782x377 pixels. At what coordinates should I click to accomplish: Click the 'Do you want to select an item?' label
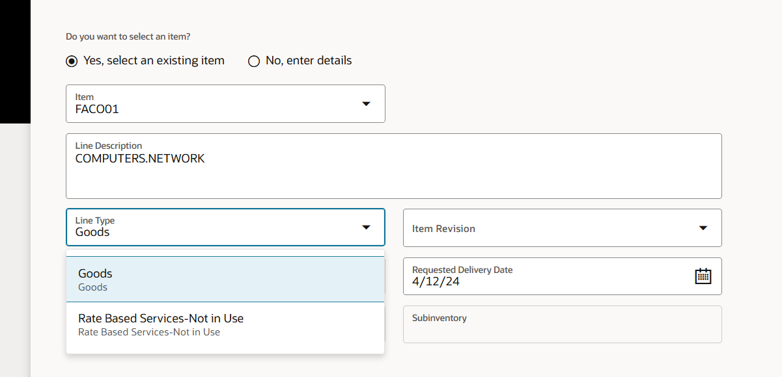click(126, 36)
